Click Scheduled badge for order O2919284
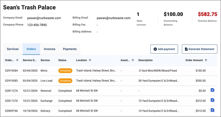Screen dimensions: 221x117 [65, 71]
